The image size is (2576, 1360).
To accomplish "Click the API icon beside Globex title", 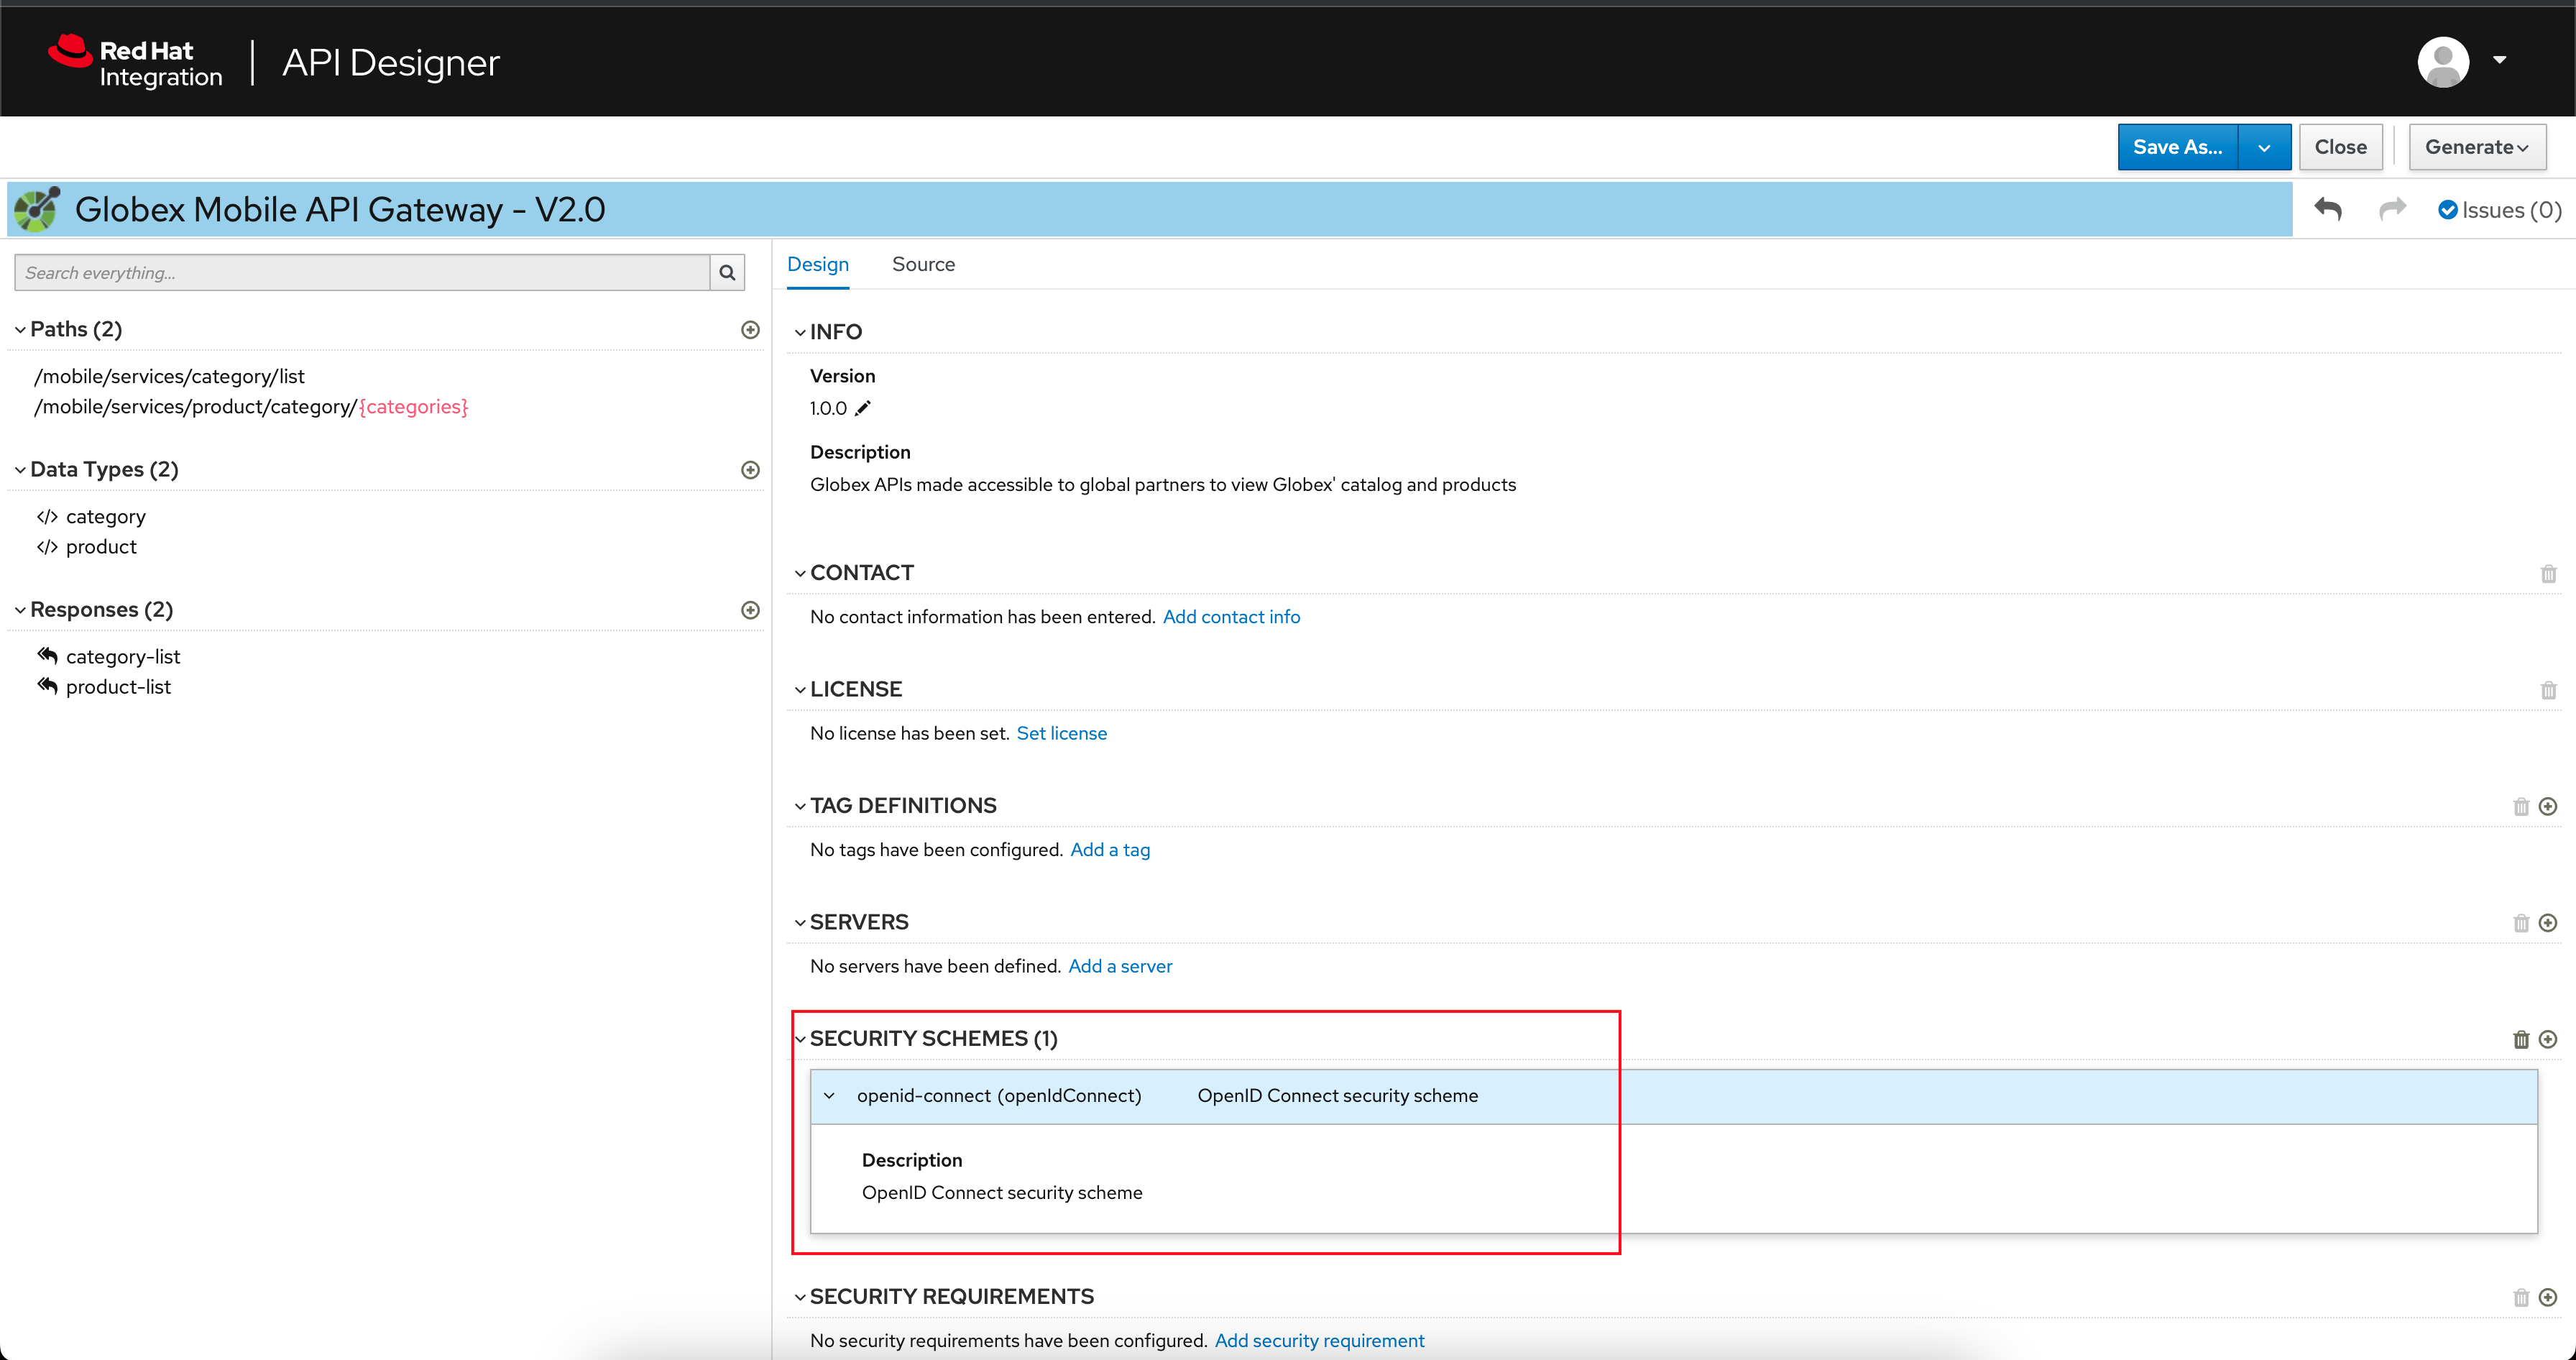I will [x=37, y=209].
